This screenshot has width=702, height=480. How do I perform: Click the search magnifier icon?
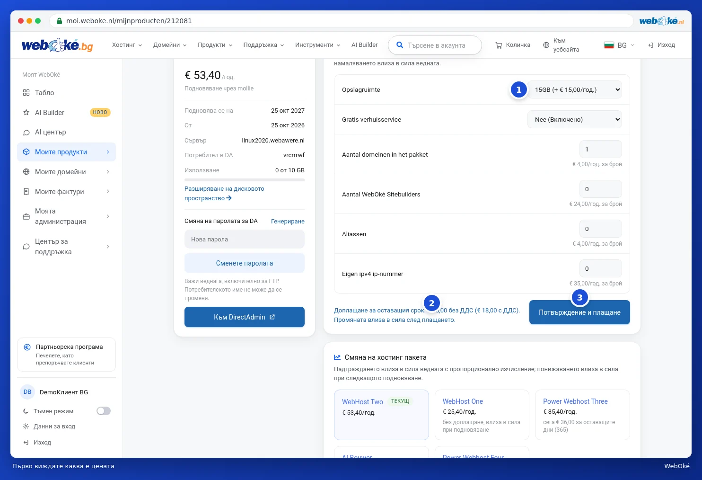pos(400,45)
